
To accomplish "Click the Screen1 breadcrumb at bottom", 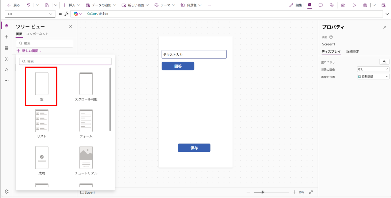I will pyautogui.click(x=88, y=192).
